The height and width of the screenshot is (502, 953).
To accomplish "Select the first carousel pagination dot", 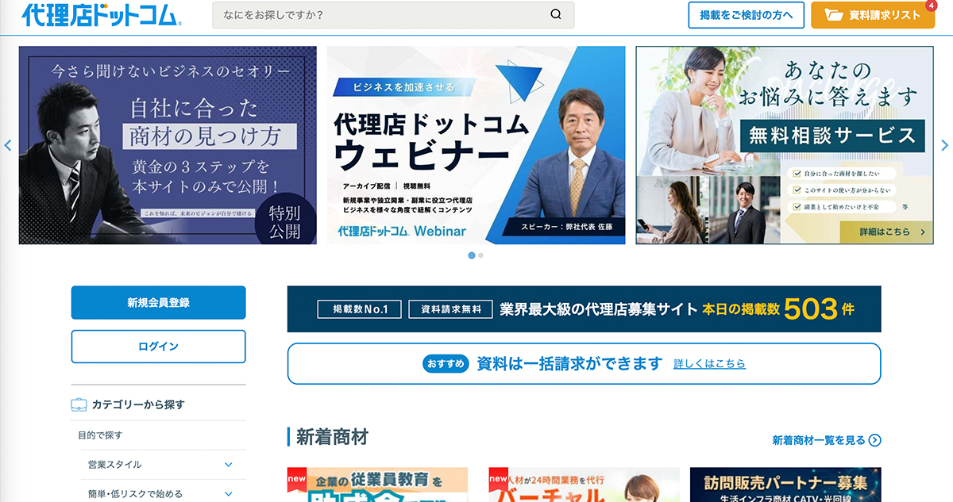I will [472, 255].
